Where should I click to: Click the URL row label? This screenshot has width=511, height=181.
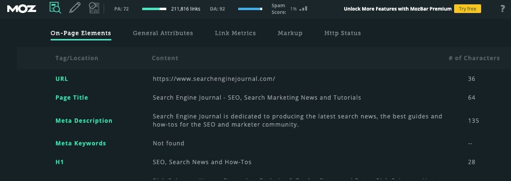pos(62,79)
